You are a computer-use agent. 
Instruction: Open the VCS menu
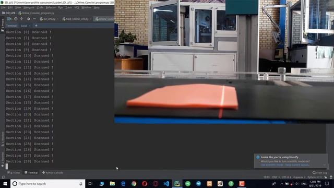pos(77,7)
